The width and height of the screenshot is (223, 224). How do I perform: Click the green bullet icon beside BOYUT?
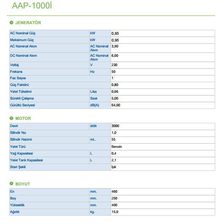click(x=11, y=184)
